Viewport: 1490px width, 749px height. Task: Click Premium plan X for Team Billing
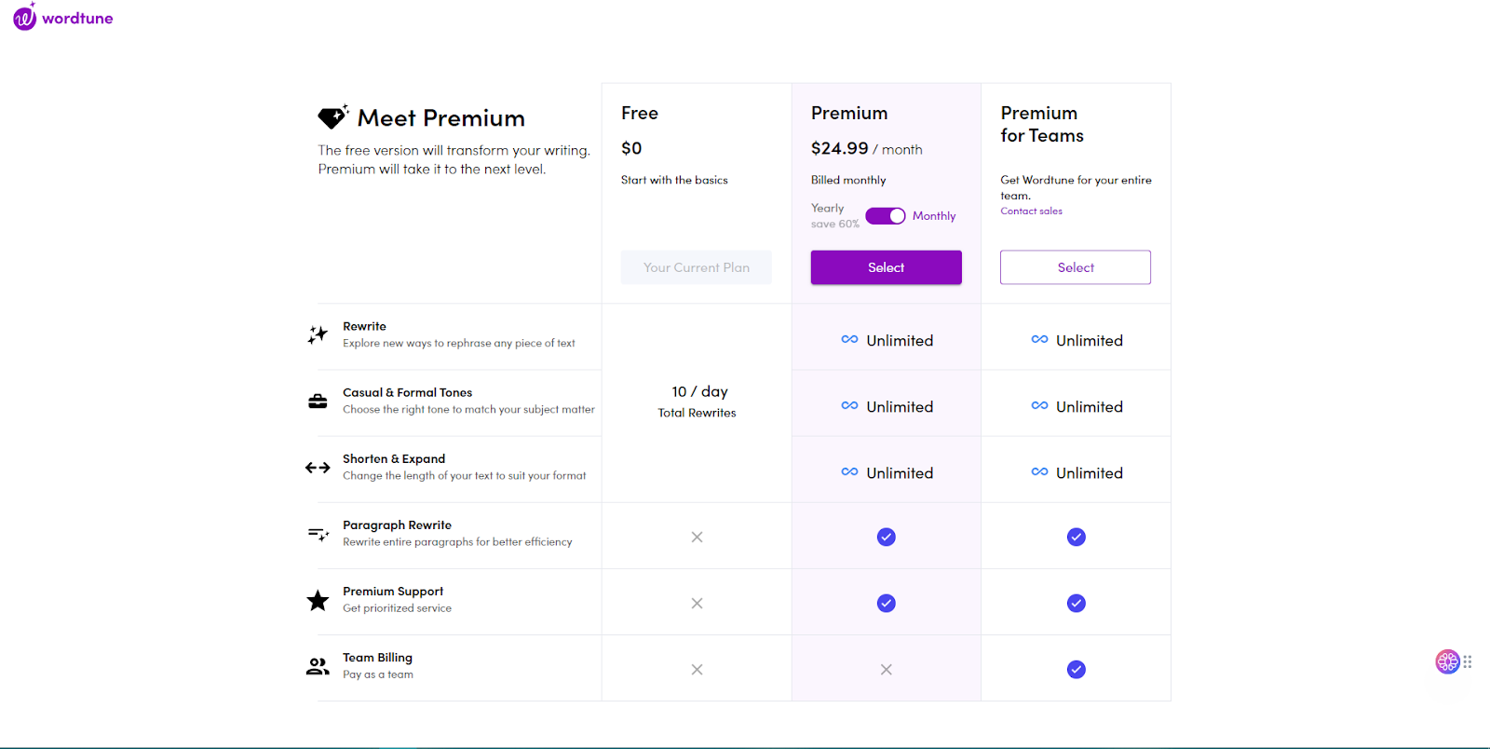(x=887, y=669)
